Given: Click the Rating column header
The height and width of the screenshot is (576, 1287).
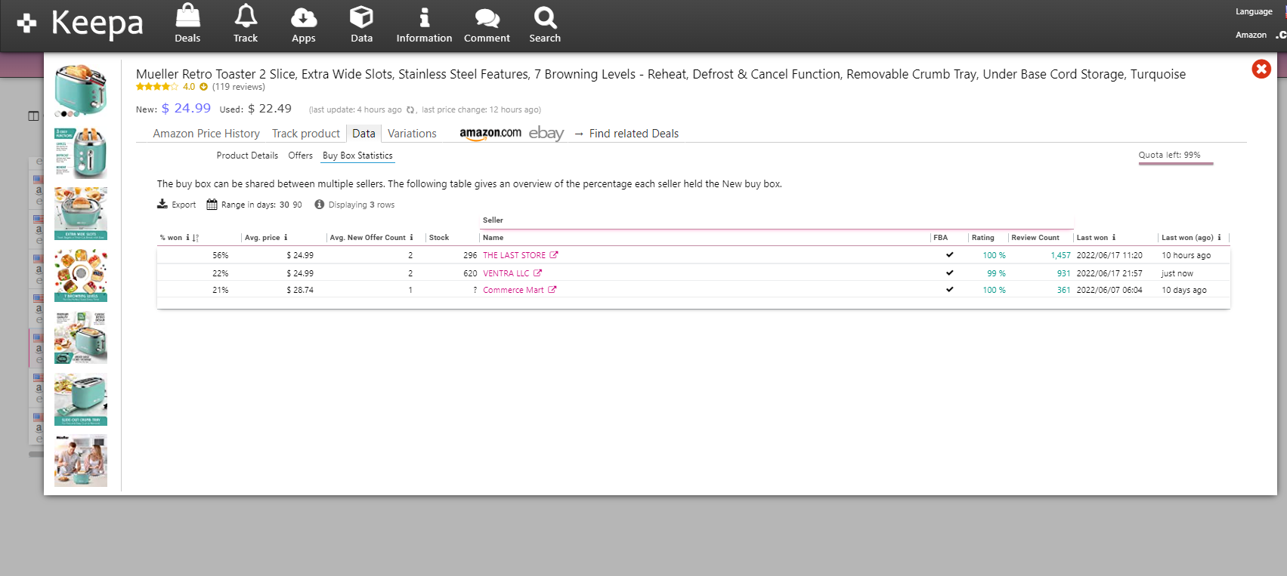Looking at the screenshot, I should 982,237.
